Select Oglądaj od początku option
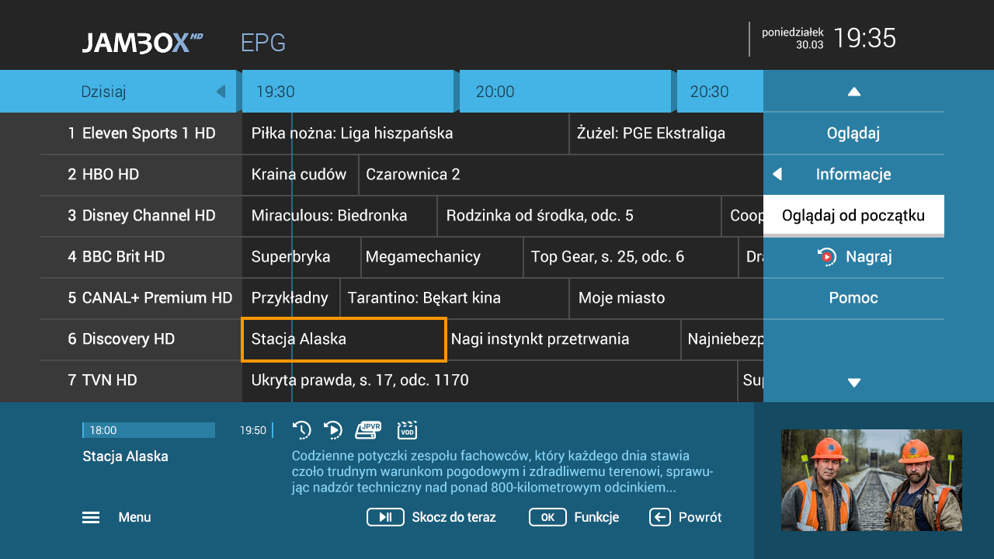This screenshot has width=994, height=559. (853, 215)
